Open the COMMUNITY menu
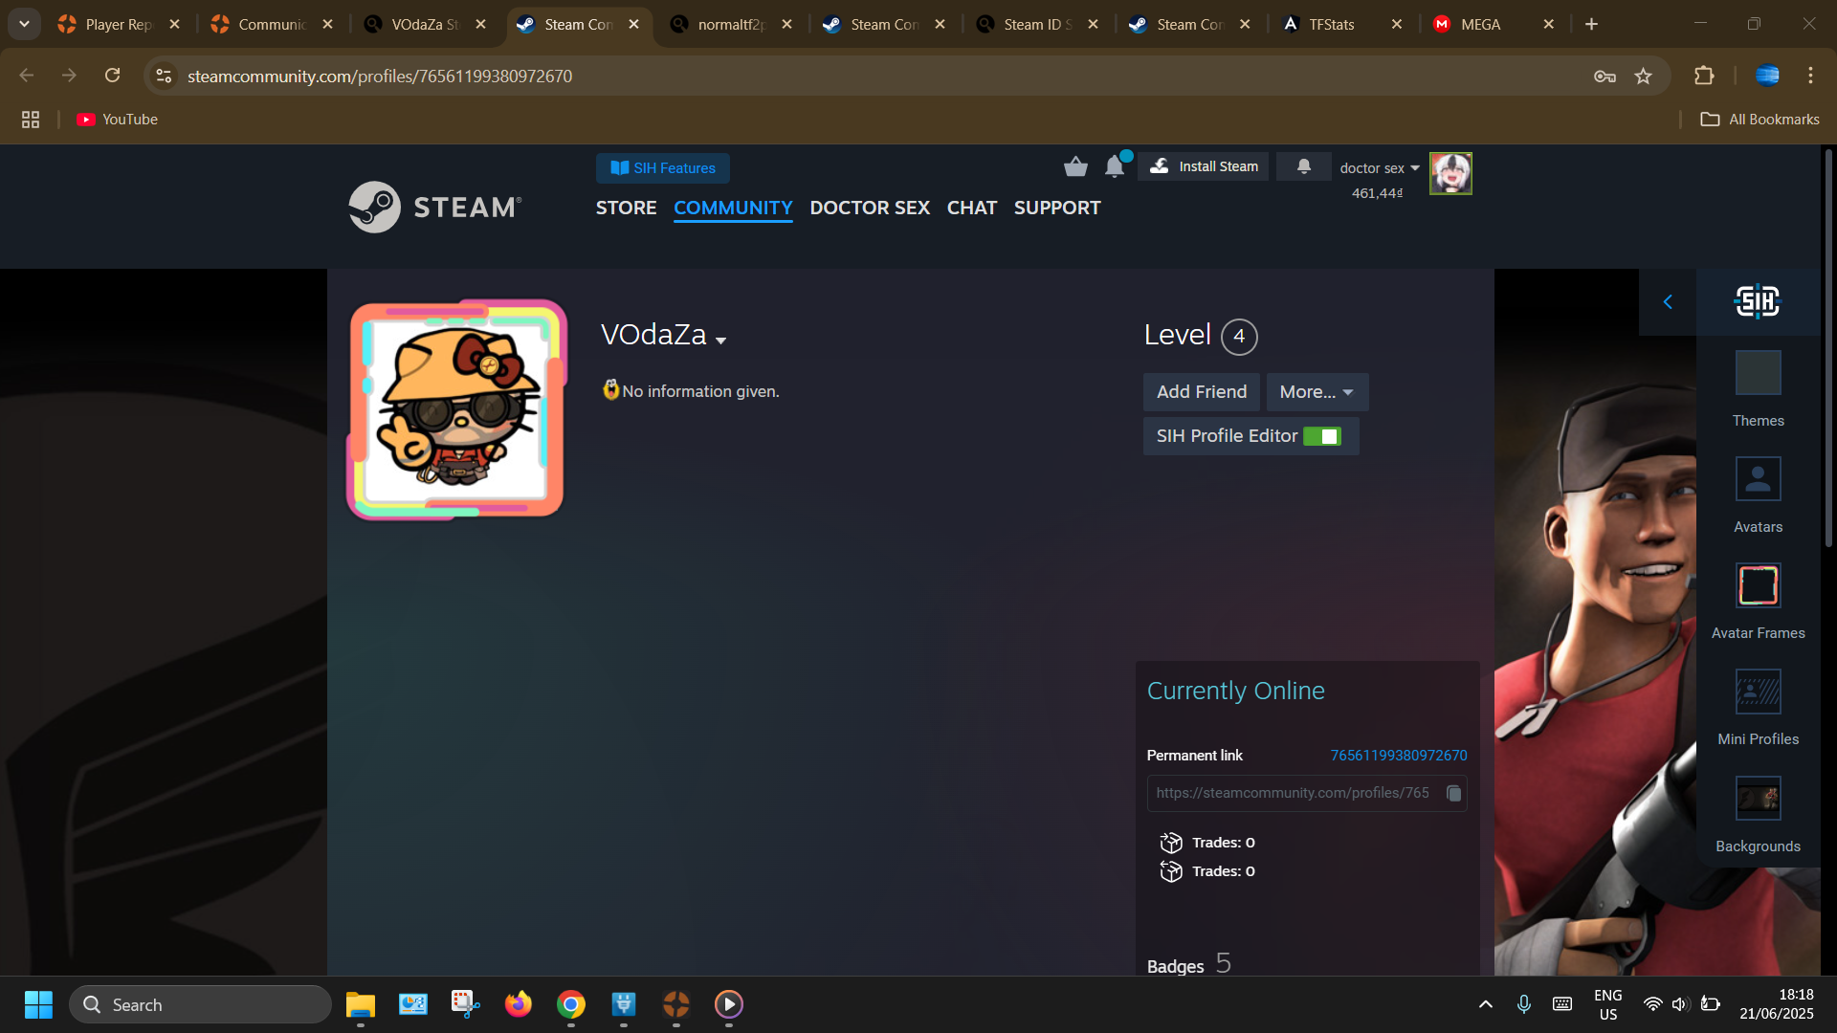 (x=733, y=208)
